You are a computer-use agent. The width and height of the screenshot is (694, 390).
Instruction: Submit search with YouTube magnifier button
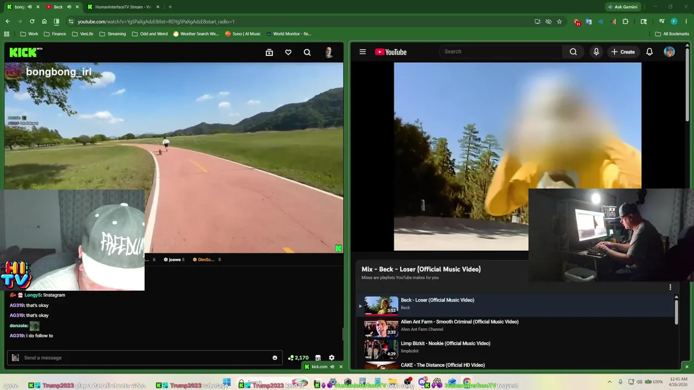(x=573, y=51)
